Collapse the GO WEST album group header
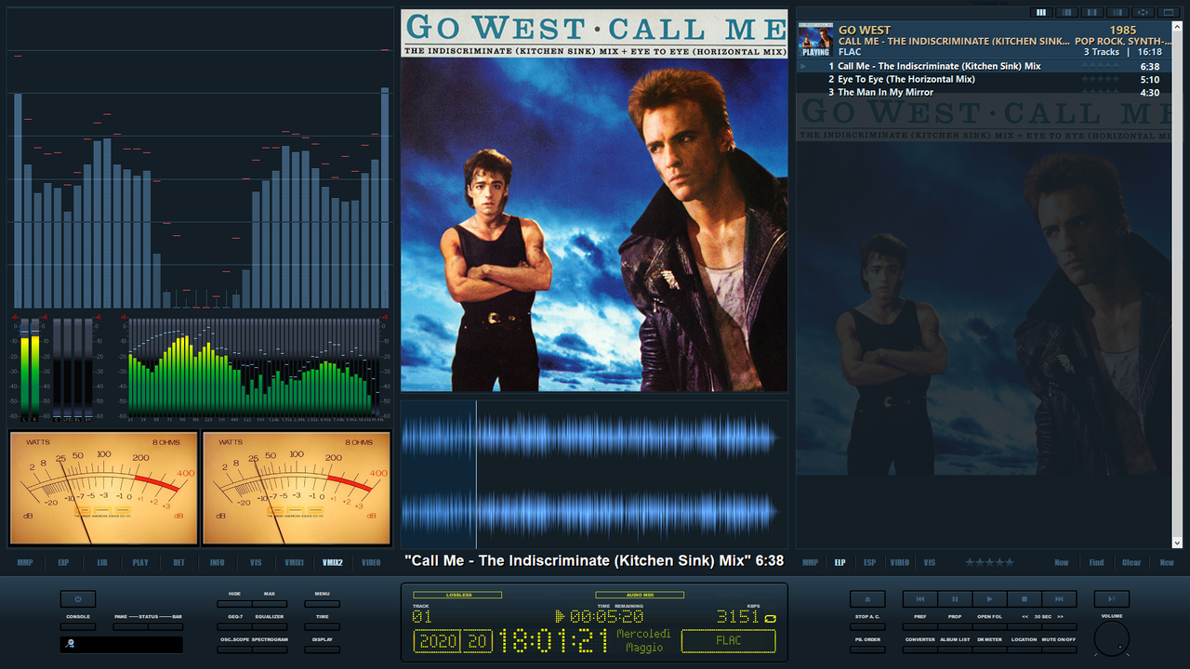1190x669 pixels. [x=985, y=41]
